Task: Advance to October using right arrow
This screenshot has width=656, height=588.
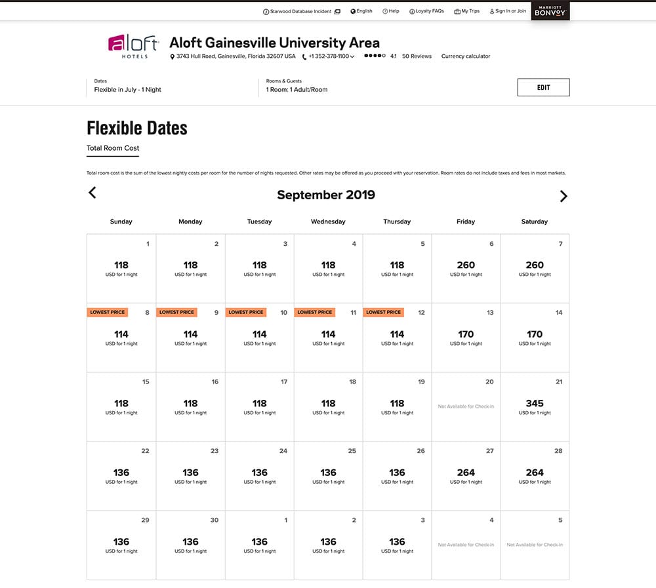Action: (563, 195)
